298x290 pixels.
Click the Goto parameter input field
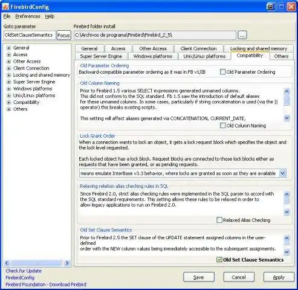(29, 35)
